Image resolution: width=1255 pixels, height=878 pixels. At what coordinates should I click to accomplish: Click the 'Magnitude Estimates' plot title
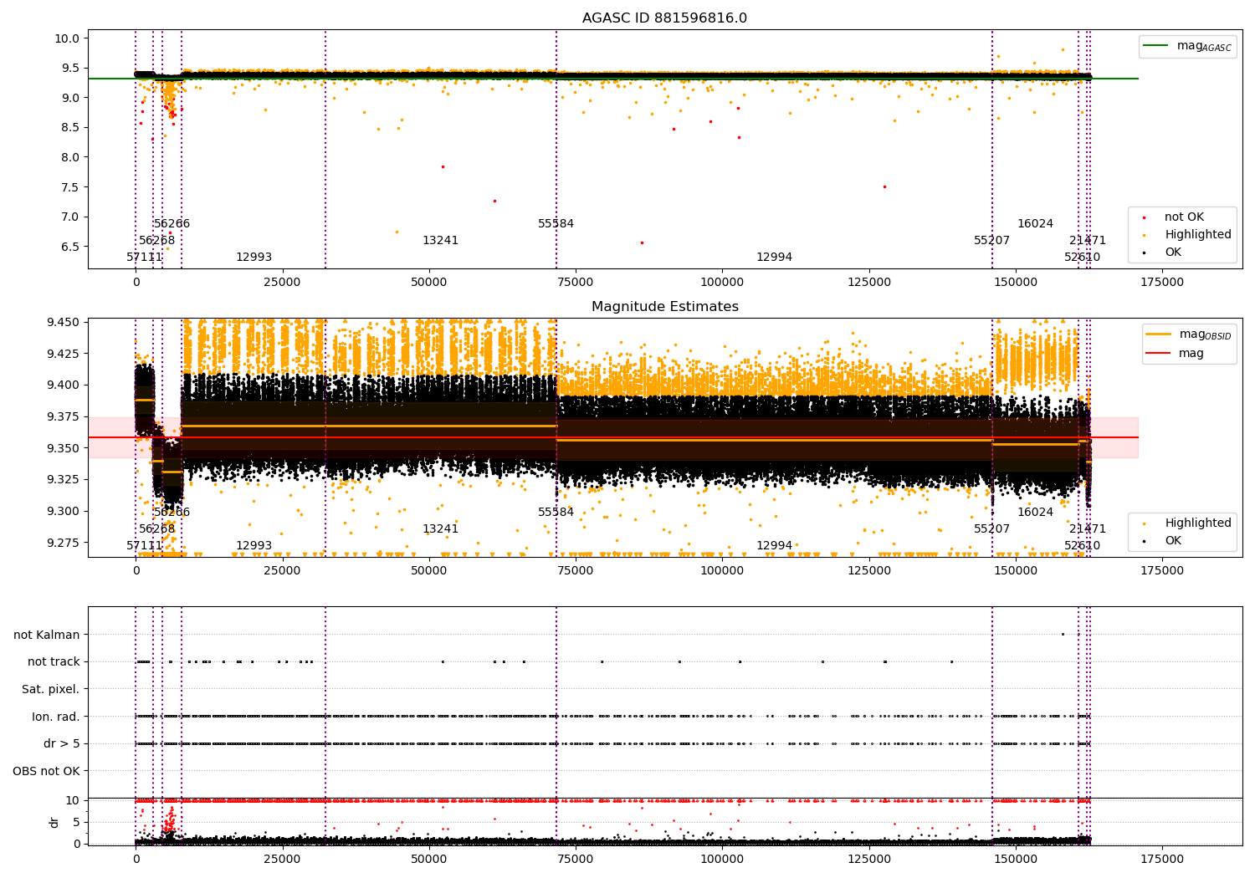(664, 307)
